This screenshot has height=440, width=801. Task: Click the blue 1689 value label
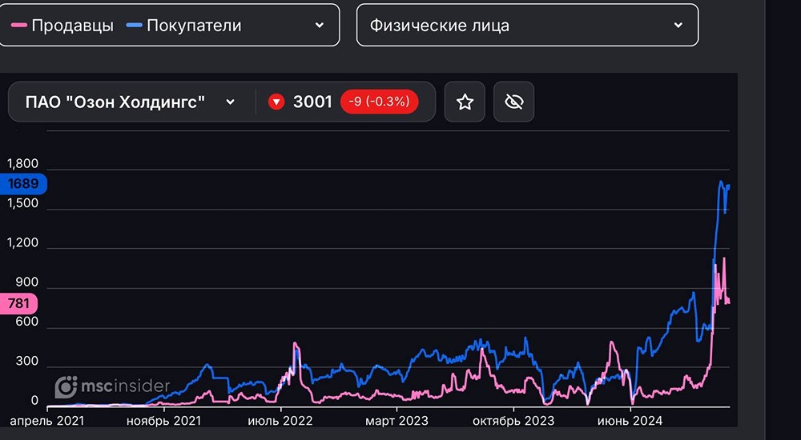[23, 184]
